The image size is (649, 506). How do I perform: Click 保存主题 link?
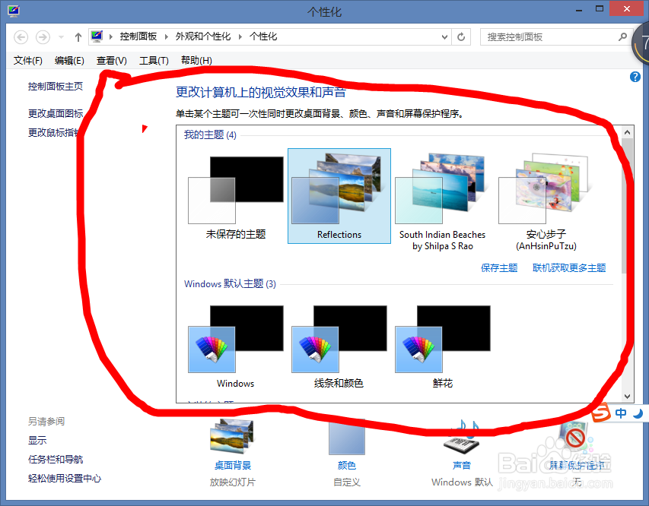coord(499,268)
